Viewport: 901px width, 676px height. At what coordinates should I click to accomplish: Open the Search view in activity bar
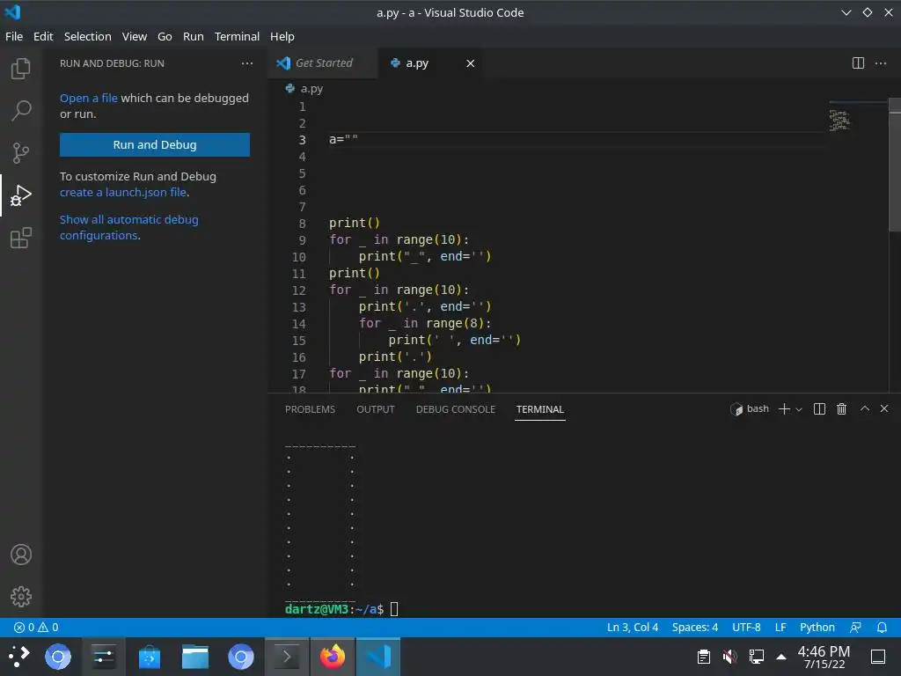point(21,110)
